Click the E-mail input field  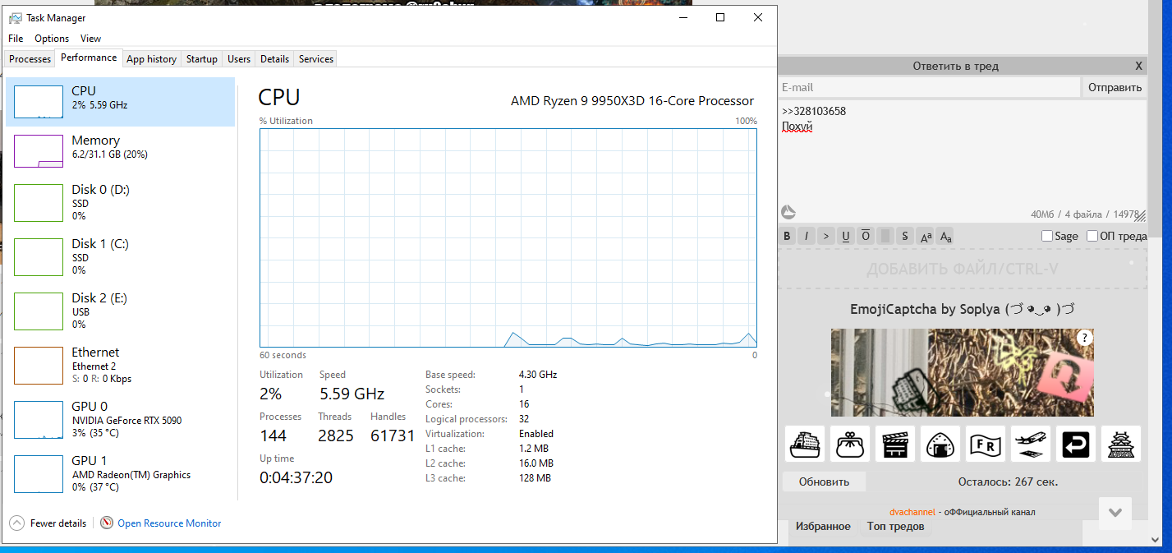pyautogui.click(x=929, y=87)
